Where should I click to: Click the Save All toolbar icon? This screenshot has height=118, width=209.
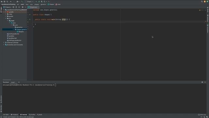[x=4, y=1]
